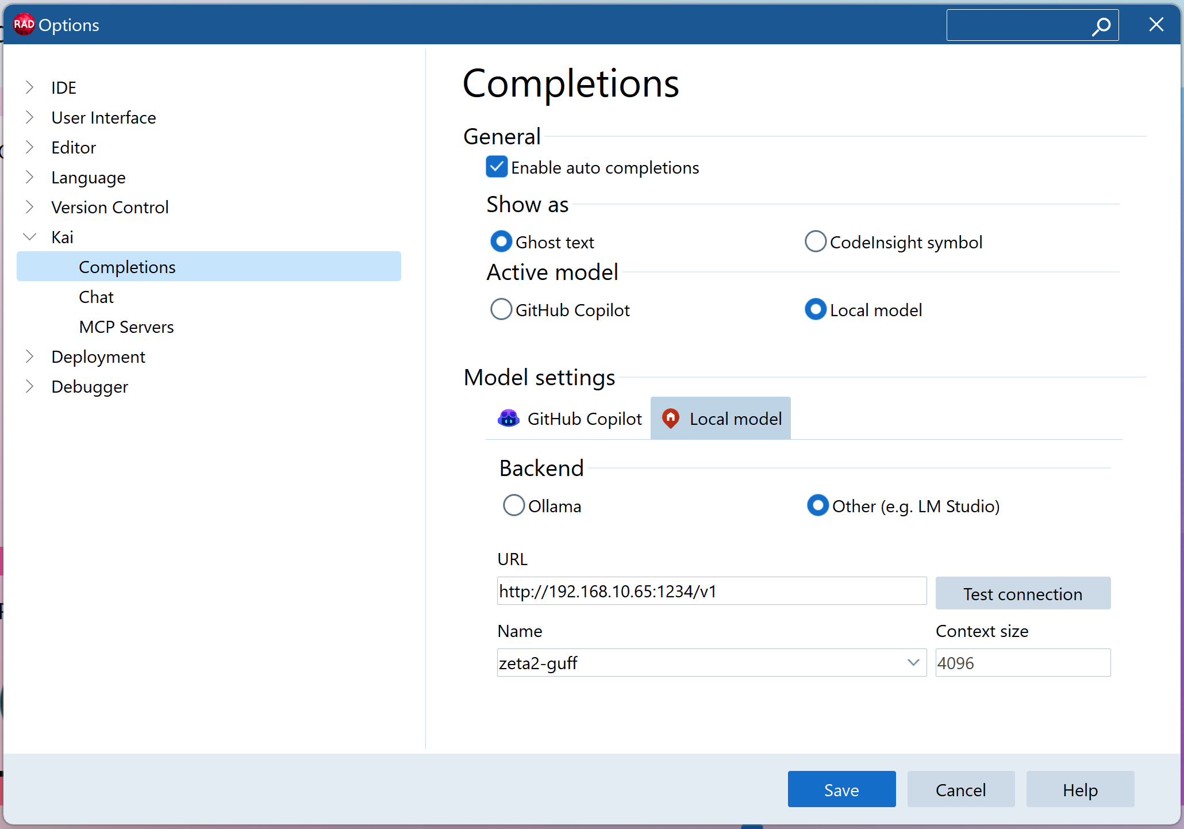Image resolution: width=1184 pixels, height=829 pixels.
Task: Click the GitHub Copilot mascot icon
Action: pos(509,419)
